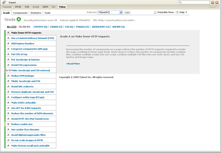Open Printable View link
This screenshot has width=221, height=153.
pos(165,12)
